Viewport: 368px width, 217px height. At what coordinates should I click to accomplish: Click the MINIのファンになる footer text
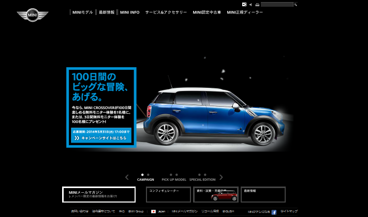(x=259, y=212)
